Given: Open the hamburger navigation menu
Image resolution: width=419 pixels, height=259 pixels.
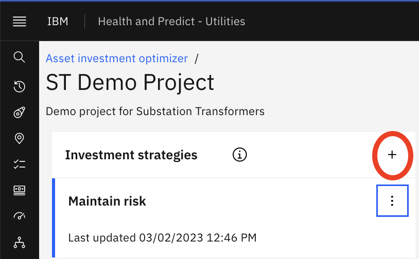Looking at the screenshot, I should pyautogui.click(x=20, y=22).
